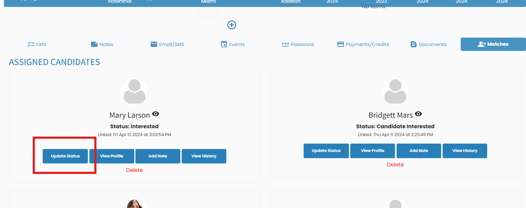Viewport: 526px width, 208px height.
Task: View Profile of Mary Larson
Action: click(x=112, y=156)
